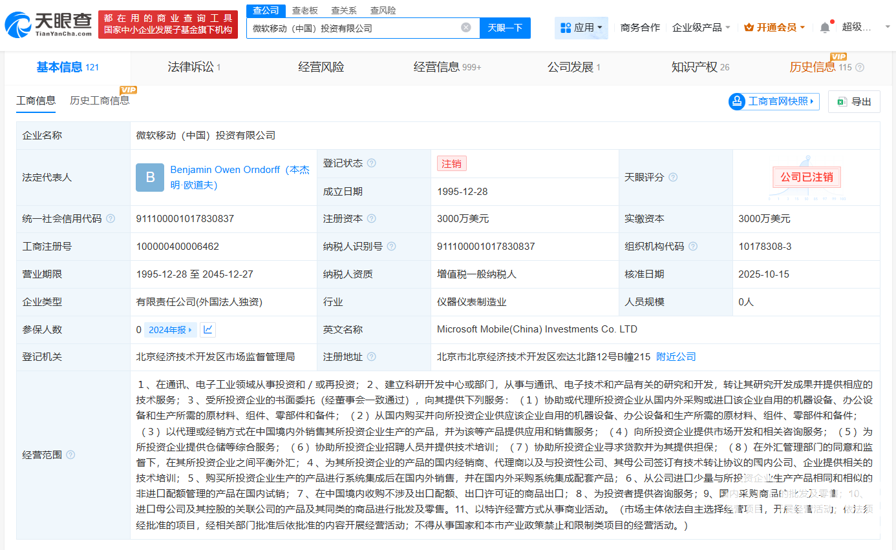Click the help icon beside 经营范围
The height and width of the screenshot is (550, 896).
70,455
